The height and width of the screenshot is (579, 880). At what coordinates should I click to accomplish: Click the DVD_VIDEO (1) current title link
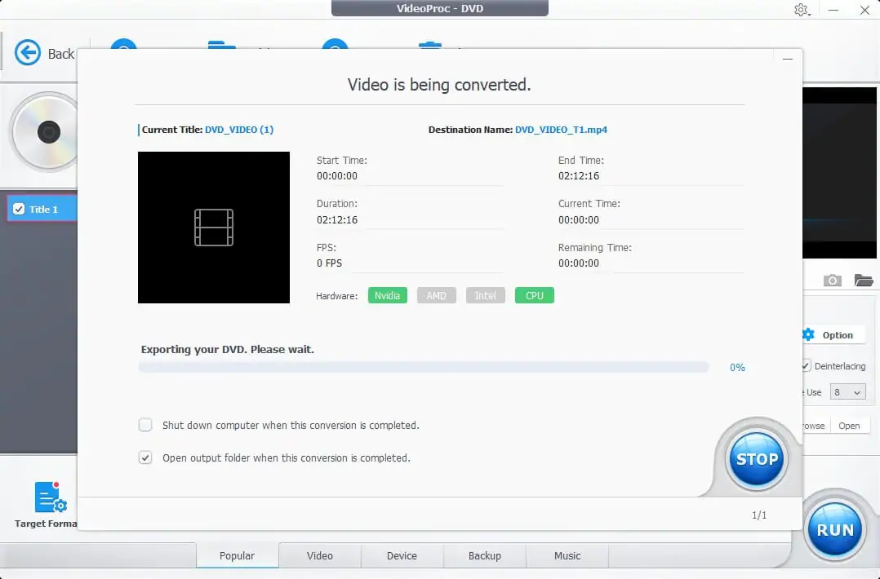tap(239, 130)
